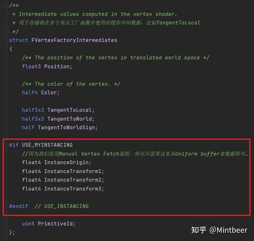Click the InstanceTransform1 variable
This screenshot has width=254, height=241.
tap(74, 171)
